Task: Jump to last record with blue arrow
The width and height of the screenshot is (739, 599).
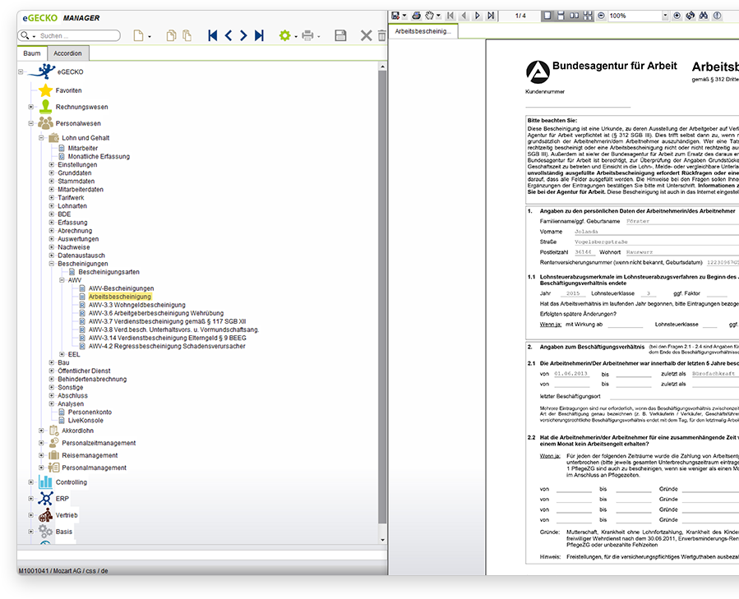Action: (259, 35)
